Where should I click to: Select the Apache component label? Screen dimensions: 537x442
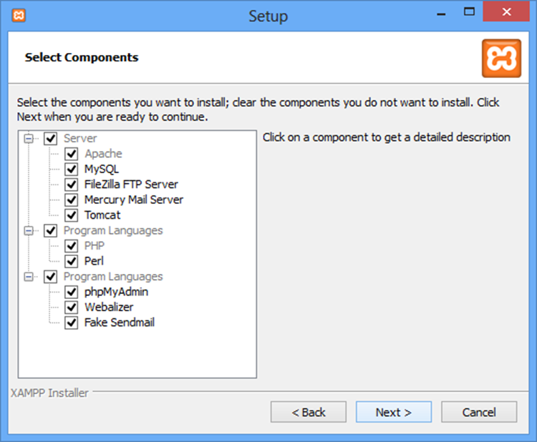(103, 154)
